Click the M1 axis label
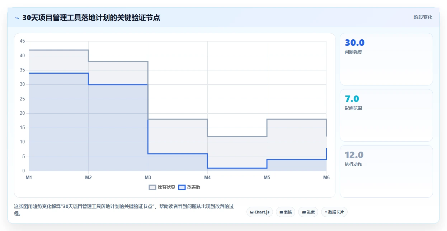The image size is (447, 231). coord(29,177)
